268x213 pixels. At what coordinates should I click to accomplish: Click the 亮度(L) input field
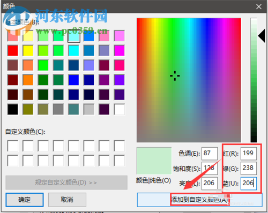coord(210,183)
